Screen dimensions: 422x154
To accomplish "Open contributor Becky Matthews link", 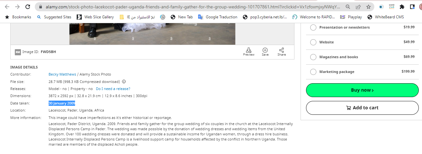I will pos(62,74).
